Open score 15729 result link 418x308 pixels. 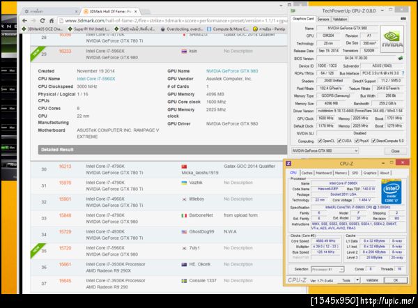65,231
